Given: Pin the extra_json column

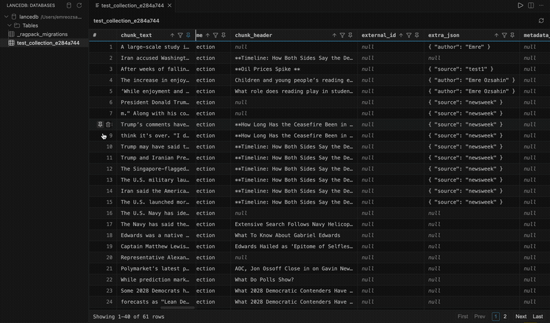Looking at the screenshot, I should [512, 35].
